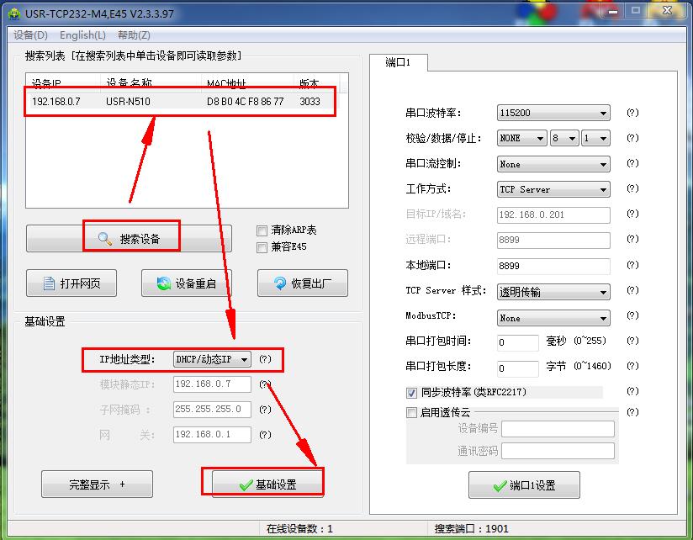
Task: Click the magnifier Search Device (搜索设备) button
Action: tap(130, 239)
